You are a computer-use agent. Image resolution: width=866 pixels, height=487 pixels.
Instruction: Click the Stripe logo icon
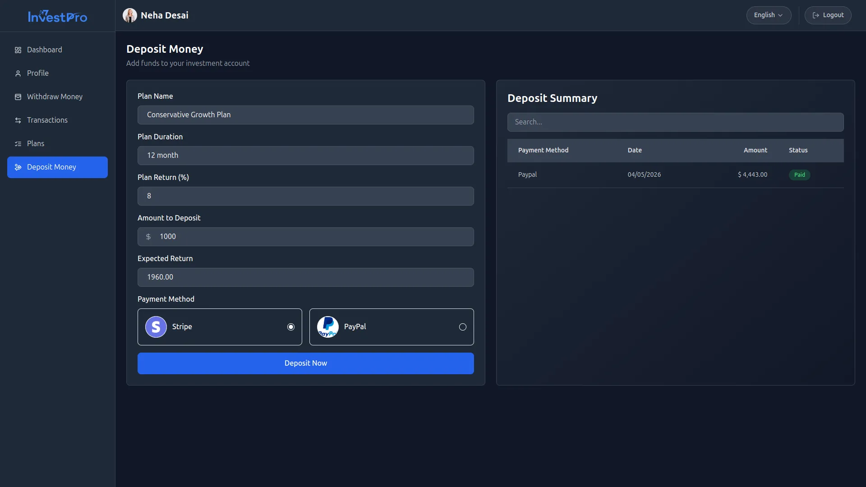point(156,327)
